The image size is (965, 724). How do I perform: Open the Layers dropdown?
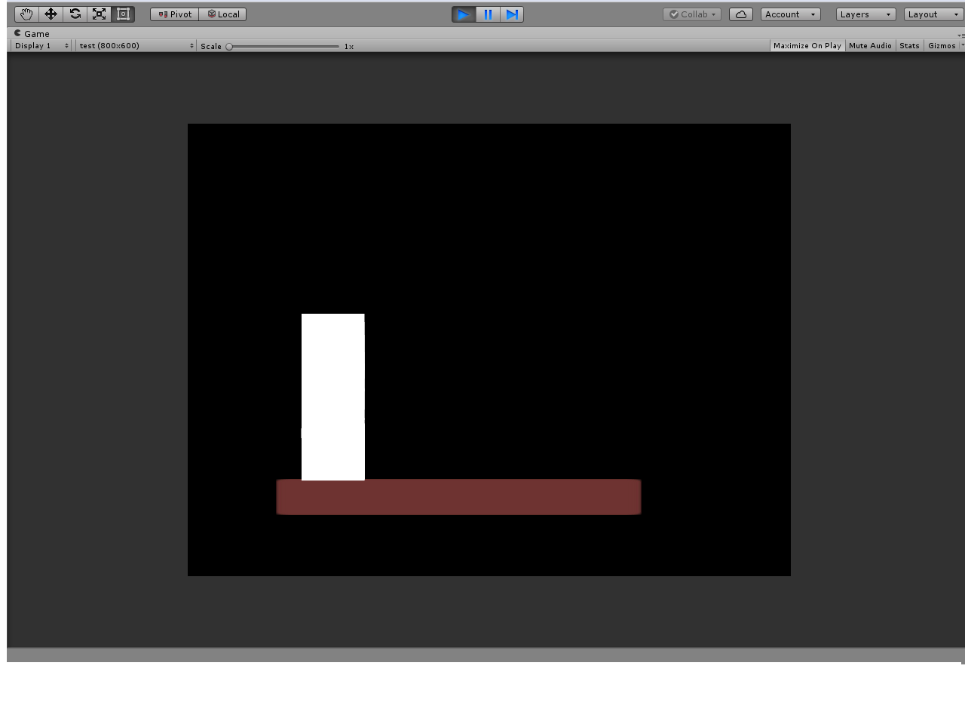pyautogui.click(x=863, y=14)
